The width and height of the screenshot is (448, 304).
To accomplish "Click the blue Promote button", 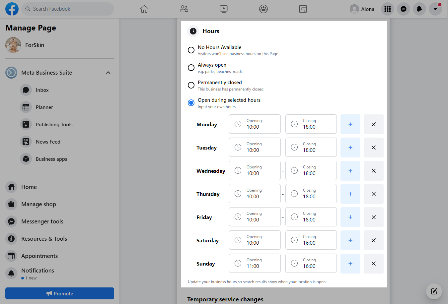I will (60, 293).
